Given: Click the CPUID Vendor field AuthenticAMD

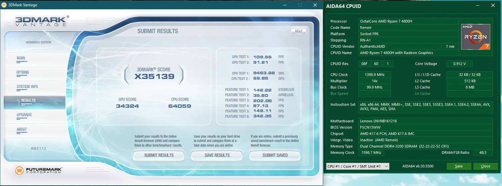Looking at the screenshot, I should click(x=400, y=46).
